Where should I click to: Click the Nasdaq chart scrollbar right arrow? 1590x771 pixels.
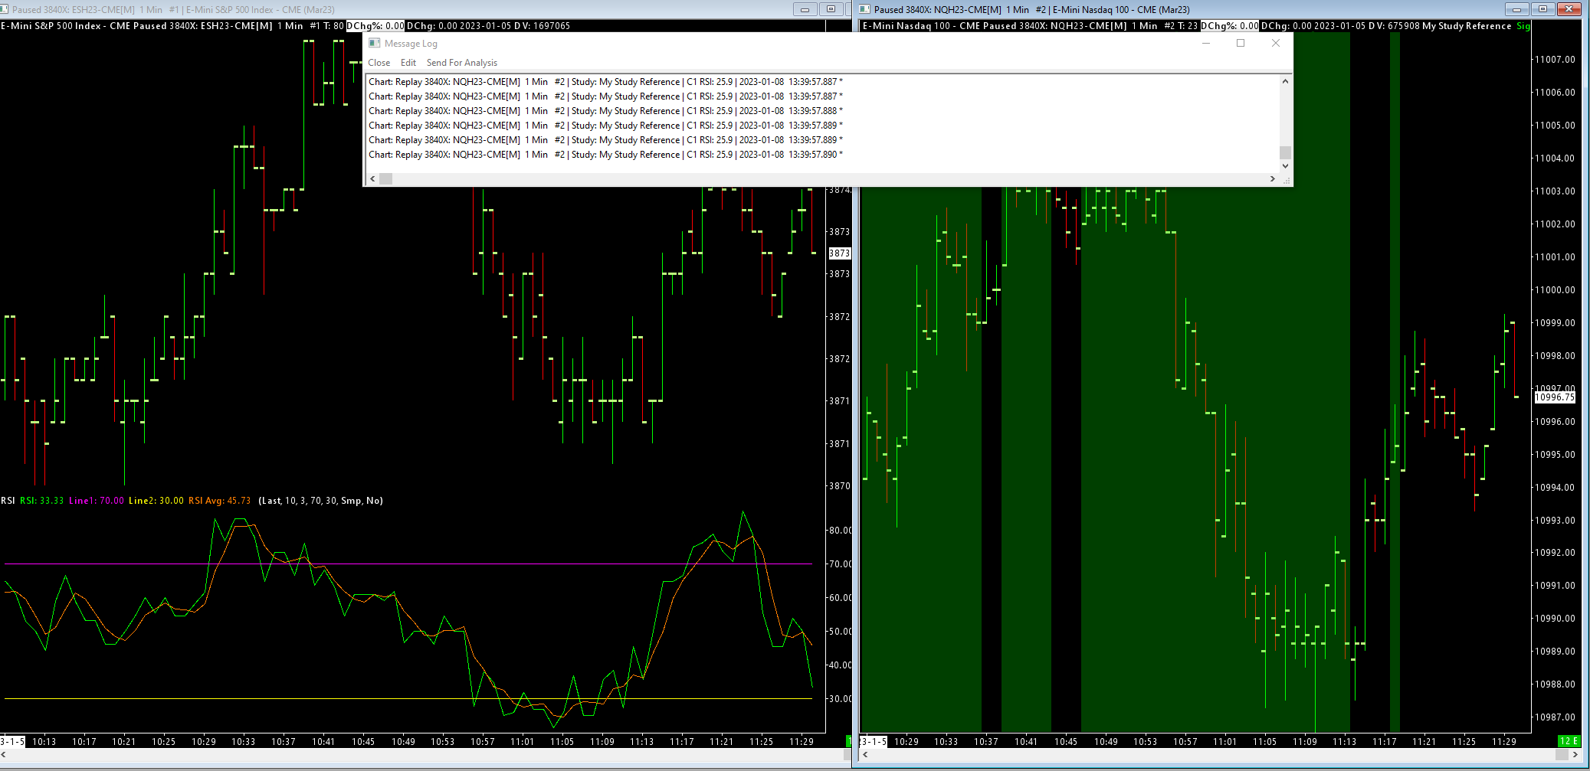[x=1575, y=755]
